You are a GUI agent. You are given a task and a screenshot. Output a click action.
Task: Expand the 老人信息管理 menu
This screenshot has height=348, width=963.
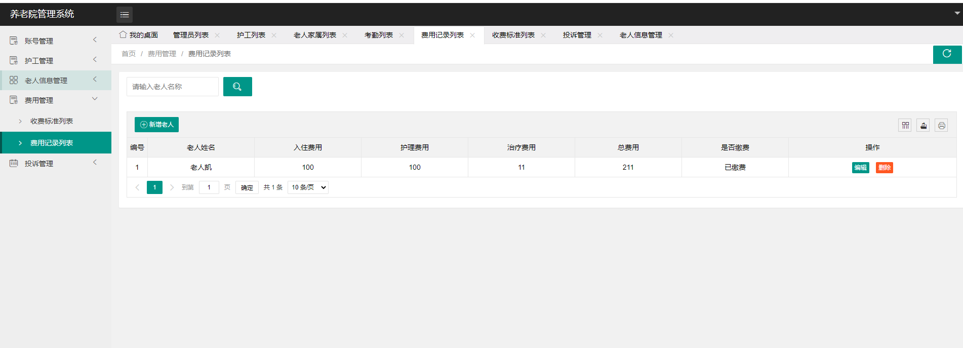95,79
